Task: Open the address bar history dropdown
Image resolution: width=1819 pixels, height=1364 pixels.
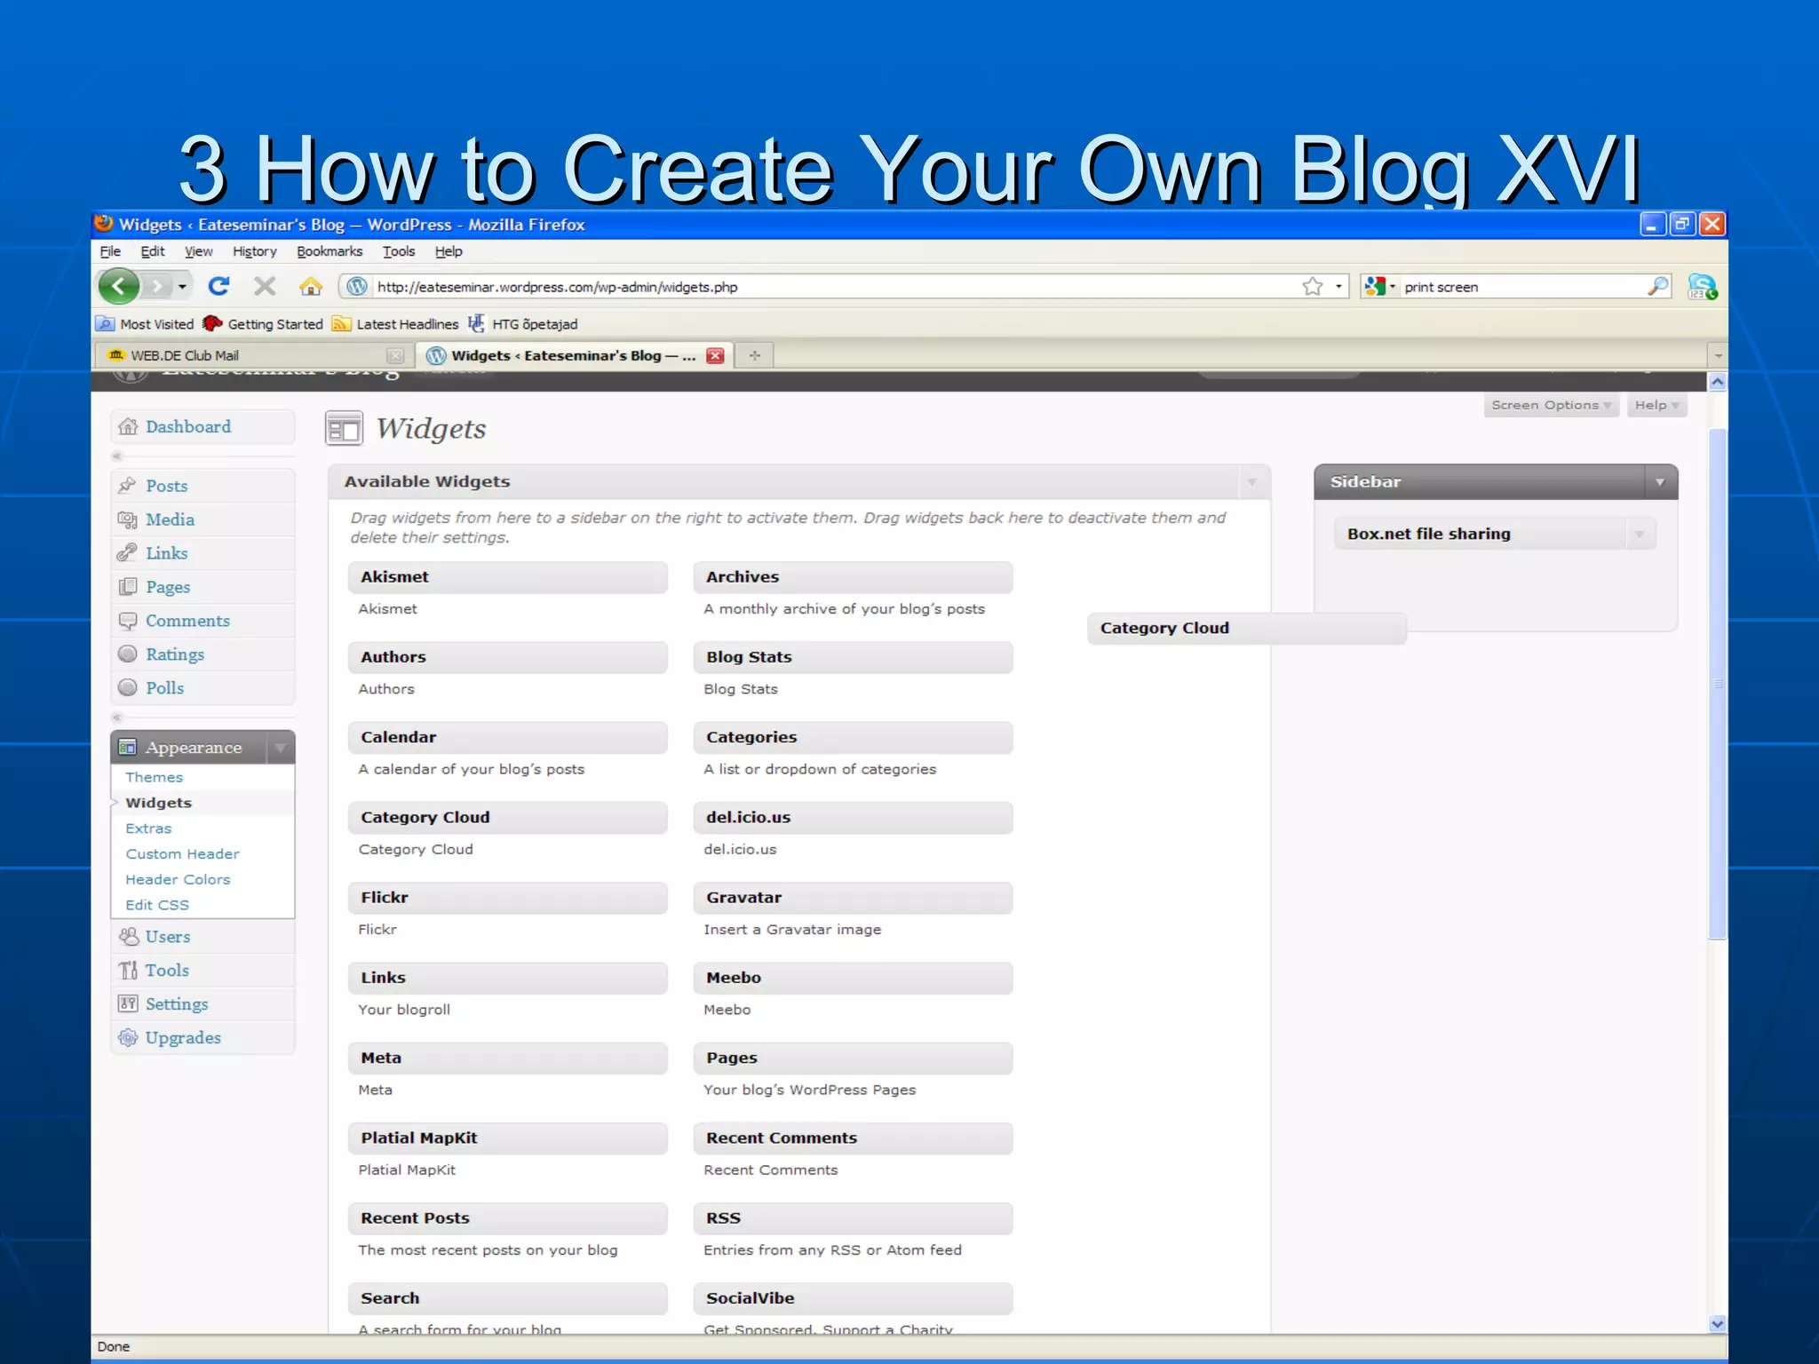Action: point(1338,286)
